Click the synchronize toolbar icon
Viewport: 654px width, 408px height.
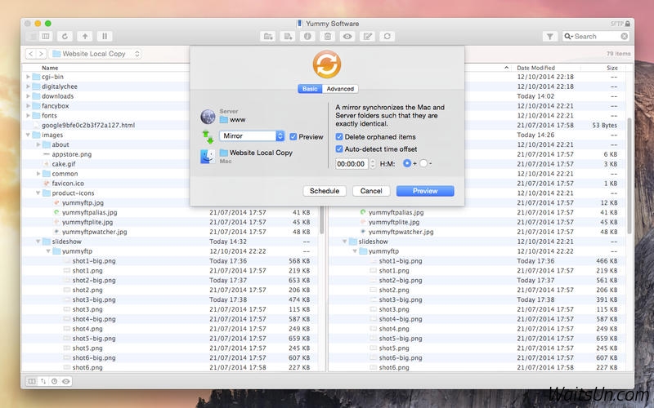coord(387,37)
